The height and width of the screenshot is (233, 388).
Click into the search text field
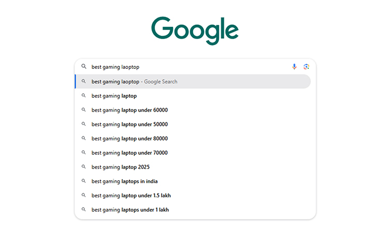(186, 67)
